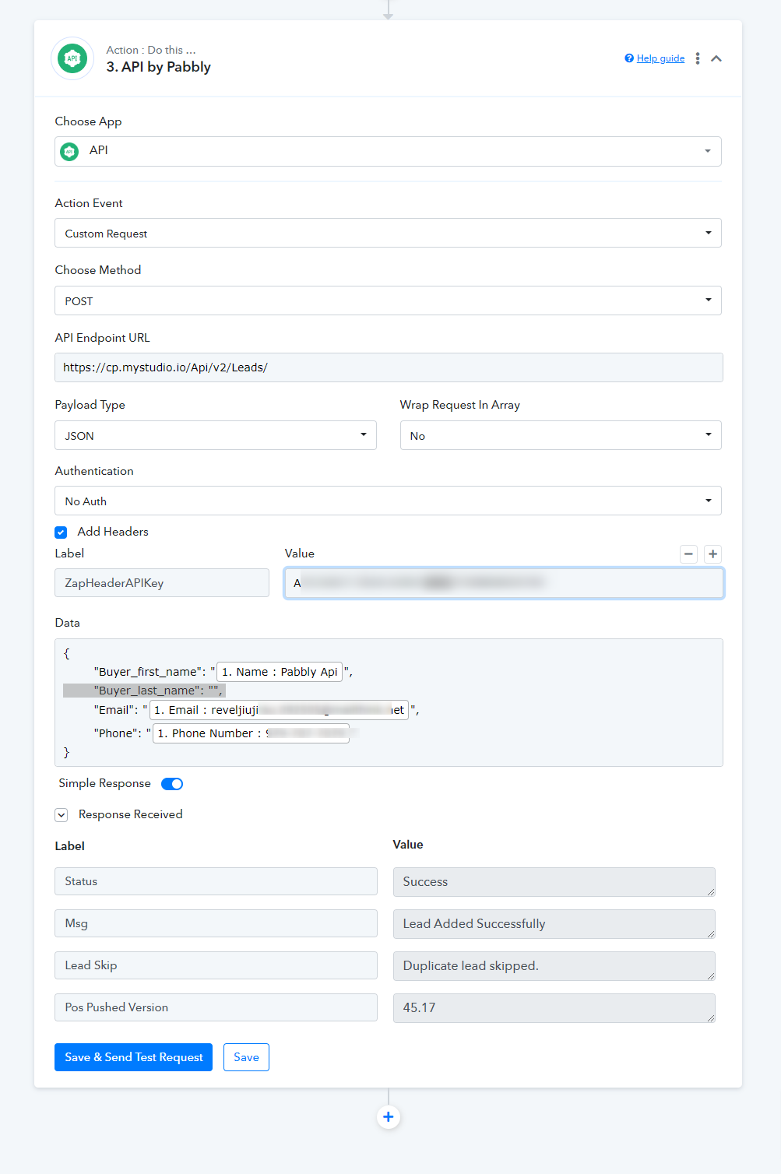
Task: Click the 45.17 value field
Action: pyautogui.click(x=554, y=1008)
